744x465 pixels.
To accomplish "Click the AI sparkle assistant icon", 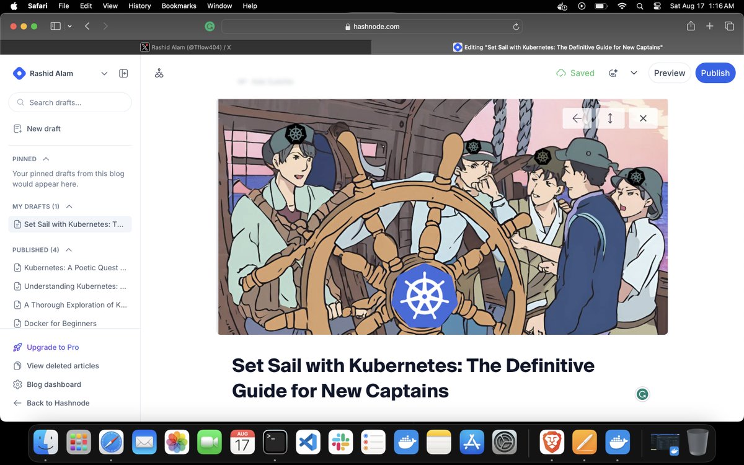I will point(613,73).
